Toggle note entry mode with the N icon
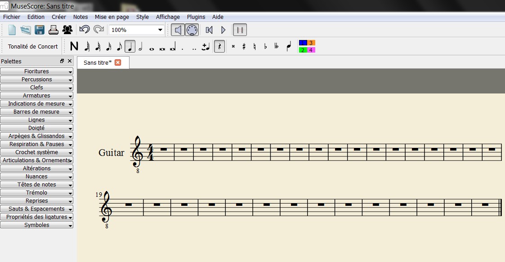Screen dimensions: 505x262 click(74, 46)
